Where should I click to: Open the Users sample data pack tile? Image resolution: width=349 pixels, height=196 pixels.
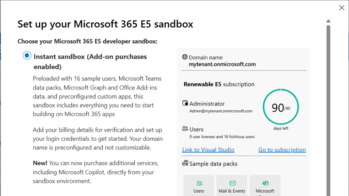click(199, 185)
